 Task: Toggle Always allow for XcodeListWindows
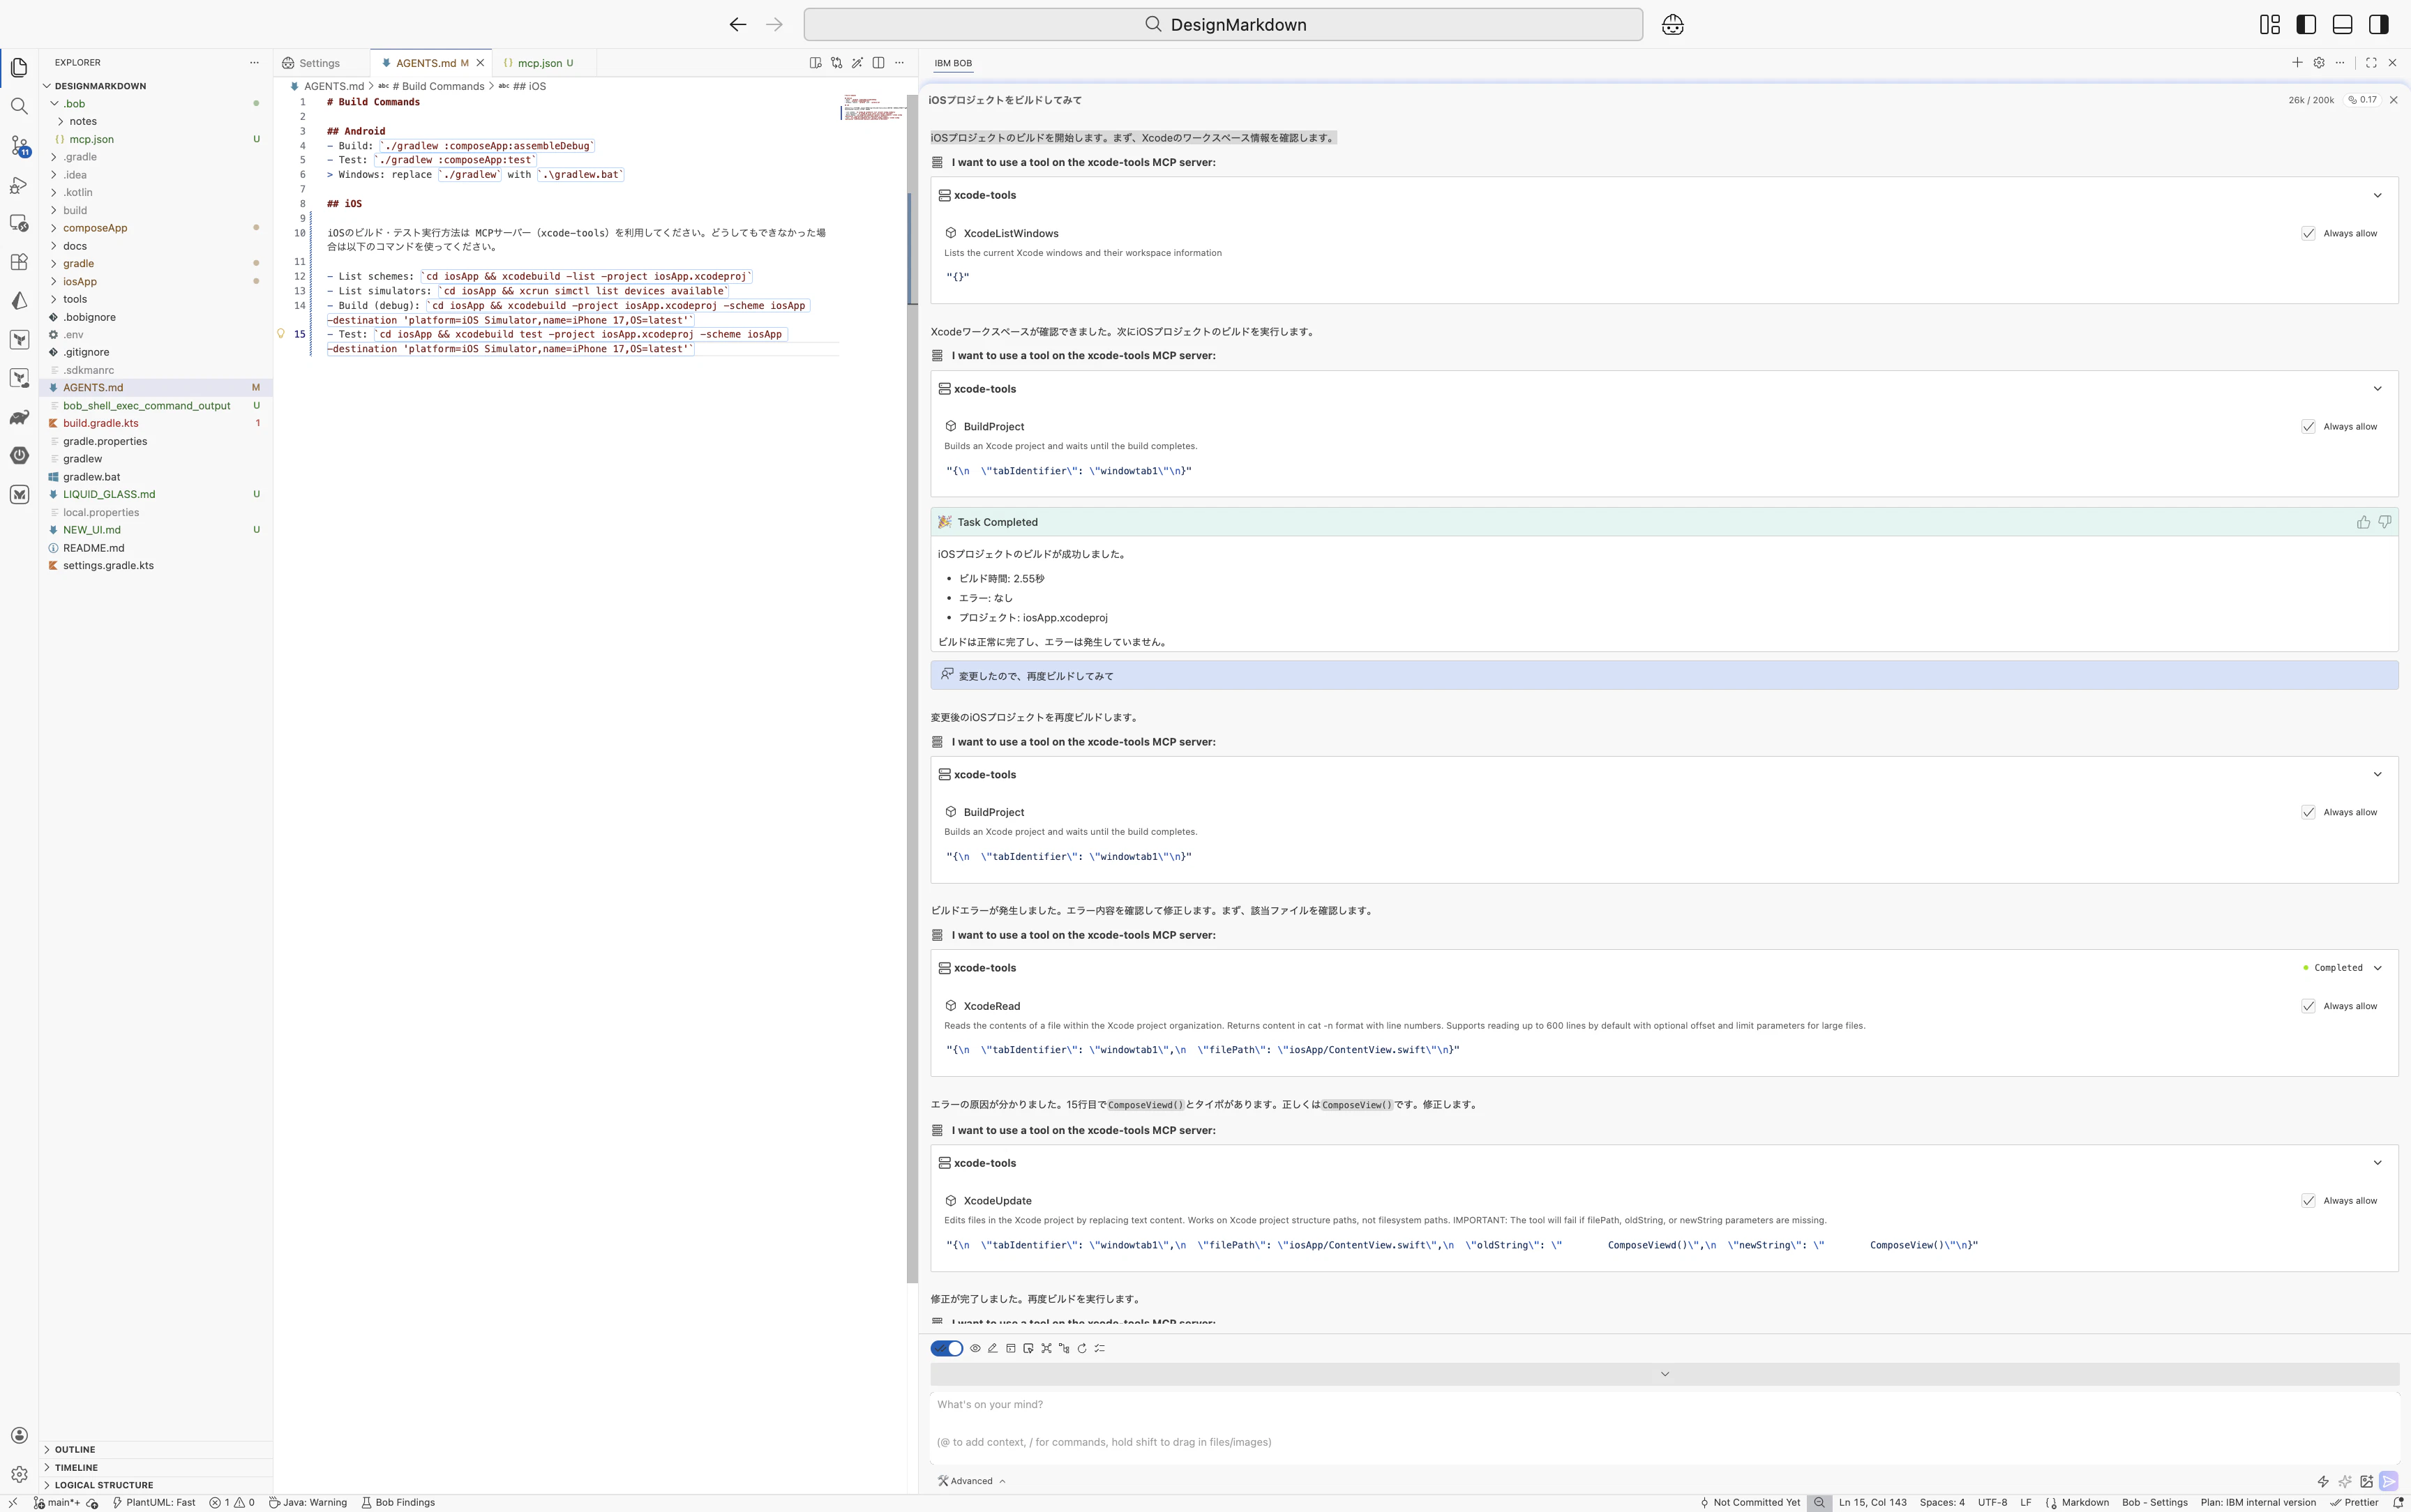click(2309, 233)
